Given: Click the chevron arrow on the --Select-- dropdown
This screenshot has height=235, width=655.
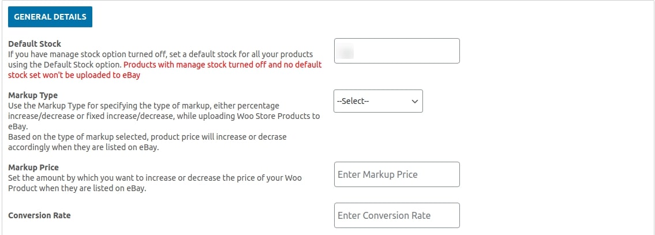Looking at the screenshot, I should pyautogui.click(x=415, y=102).
